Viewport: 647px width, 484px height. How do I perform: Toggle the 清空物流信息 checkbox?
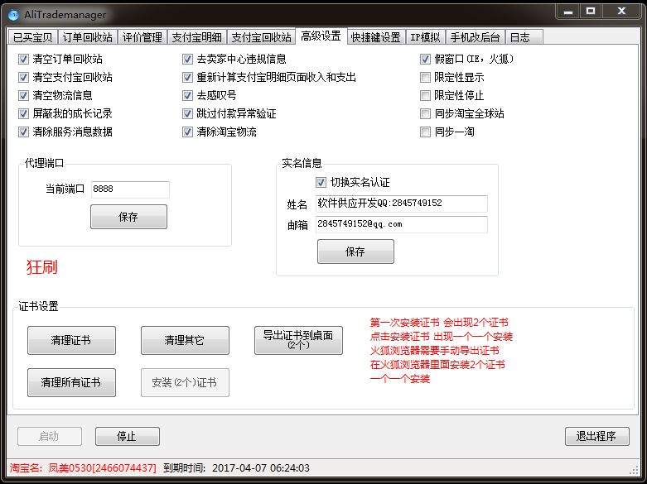23,95
